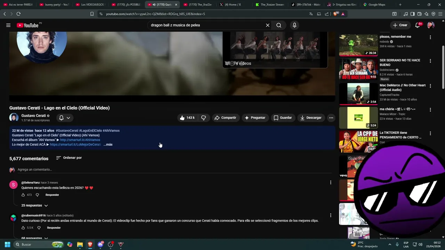Open options for @cubemusic6916 comment
Viewport: 445px width, 250px height.
click(331, 215)
